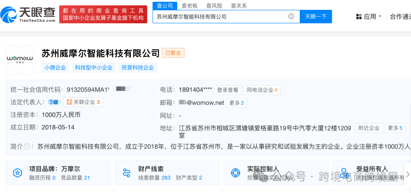Clear the search field text
The height and width of the screenshot is (193, 411).
coord(291,16)
